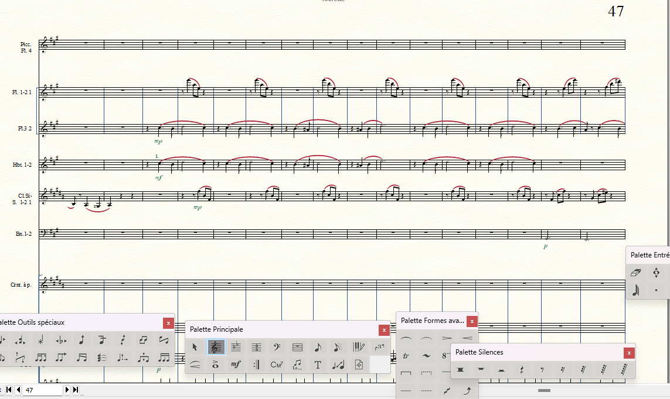Image resolution: width=670 pixels, height=399 pixels.
Task: Close the Palette Silences window
Action: pos(629,353)
